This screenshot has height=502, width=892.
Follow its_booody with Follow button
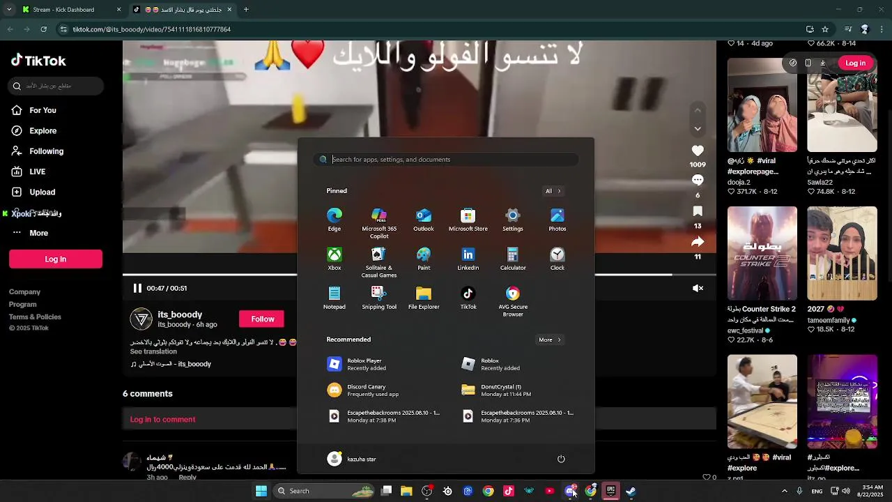tap(263, 319)
